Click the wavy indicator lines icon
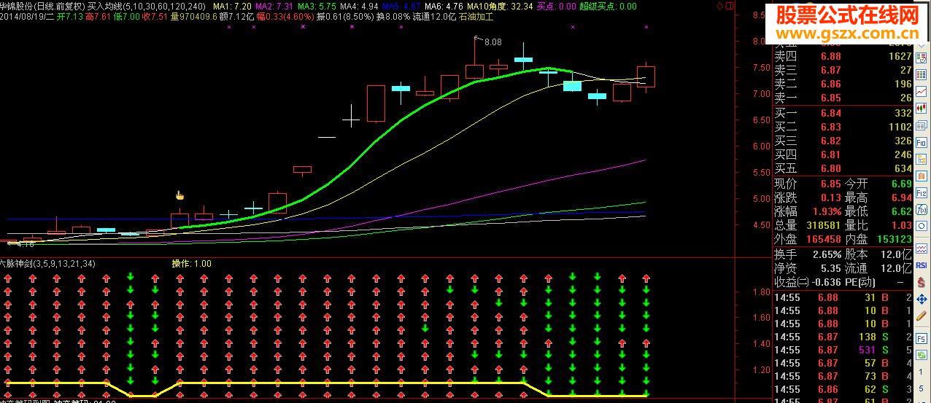This screenshot has height=403, width=931. [922, 248]
